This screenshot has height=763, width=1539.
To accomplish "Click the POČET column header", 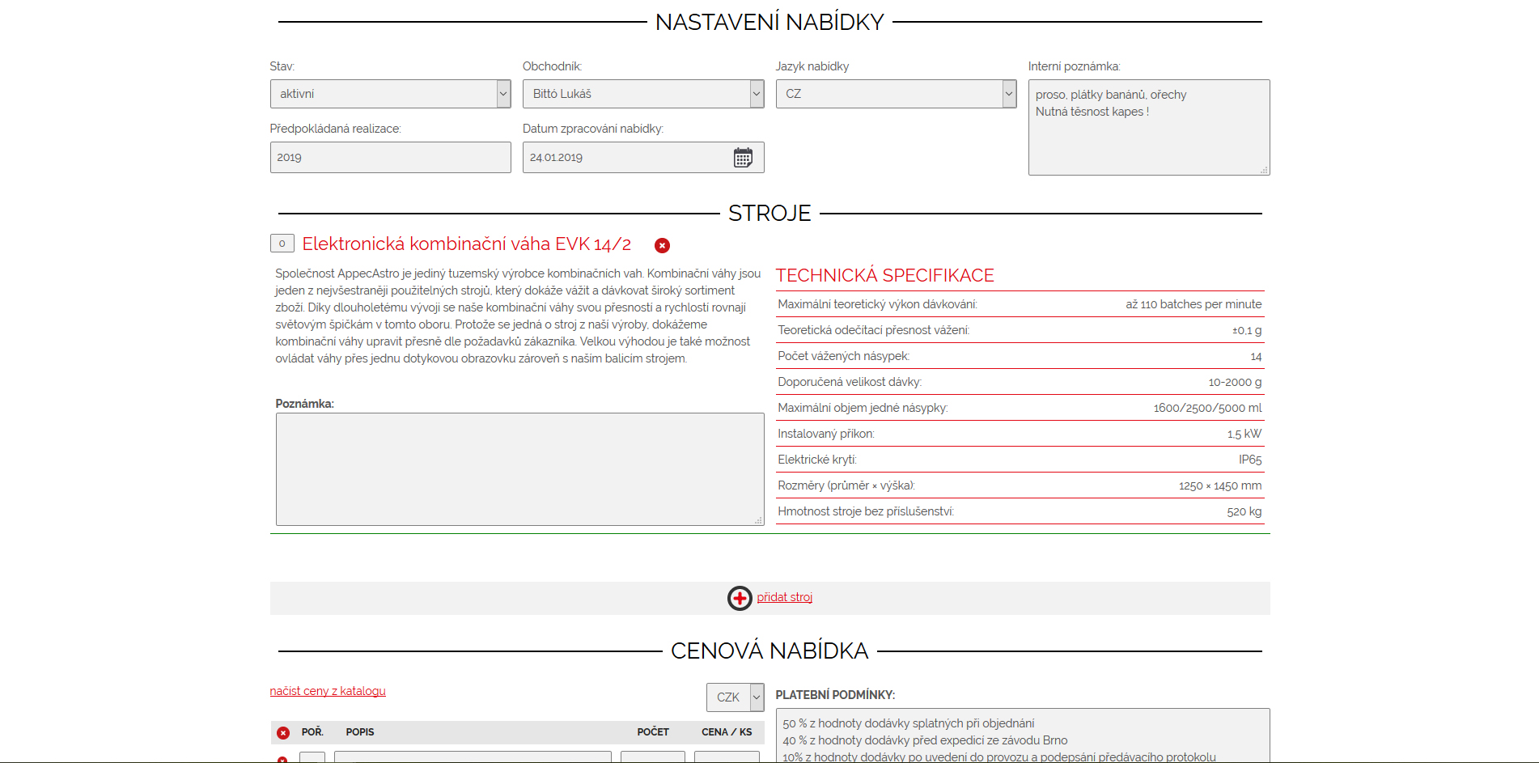I will 653,732.
